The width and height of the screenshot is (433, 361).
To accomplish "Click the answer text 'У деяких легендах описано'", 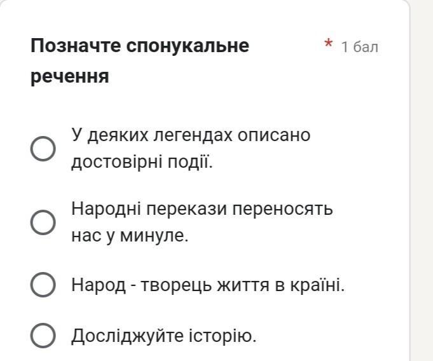I will point(191,135).
